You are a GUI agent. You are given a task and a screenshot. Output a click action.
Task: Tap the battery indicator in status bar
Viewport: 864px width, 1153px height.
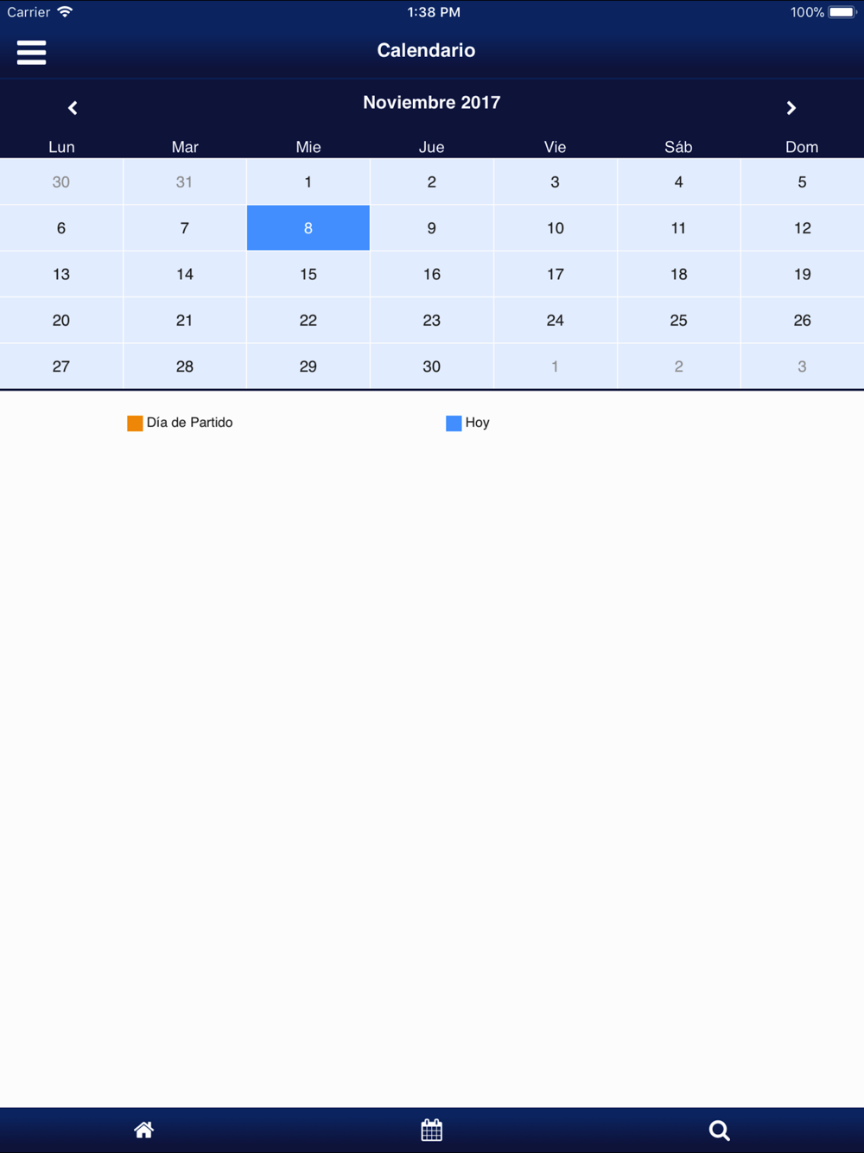(841, 12)
